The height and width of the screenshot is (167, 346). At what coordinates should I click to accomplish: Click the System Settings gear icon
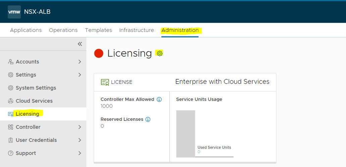(11, 88)
